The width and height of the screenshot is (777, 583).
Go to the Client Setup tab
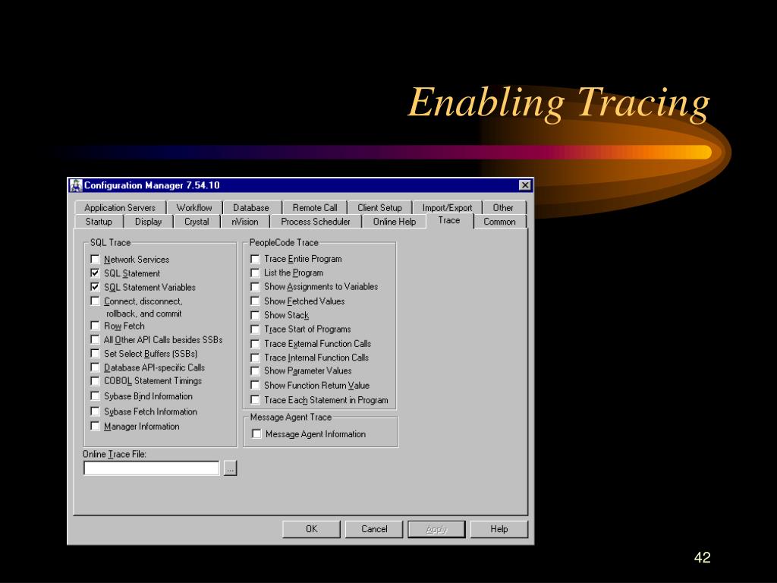click(379, 208)
